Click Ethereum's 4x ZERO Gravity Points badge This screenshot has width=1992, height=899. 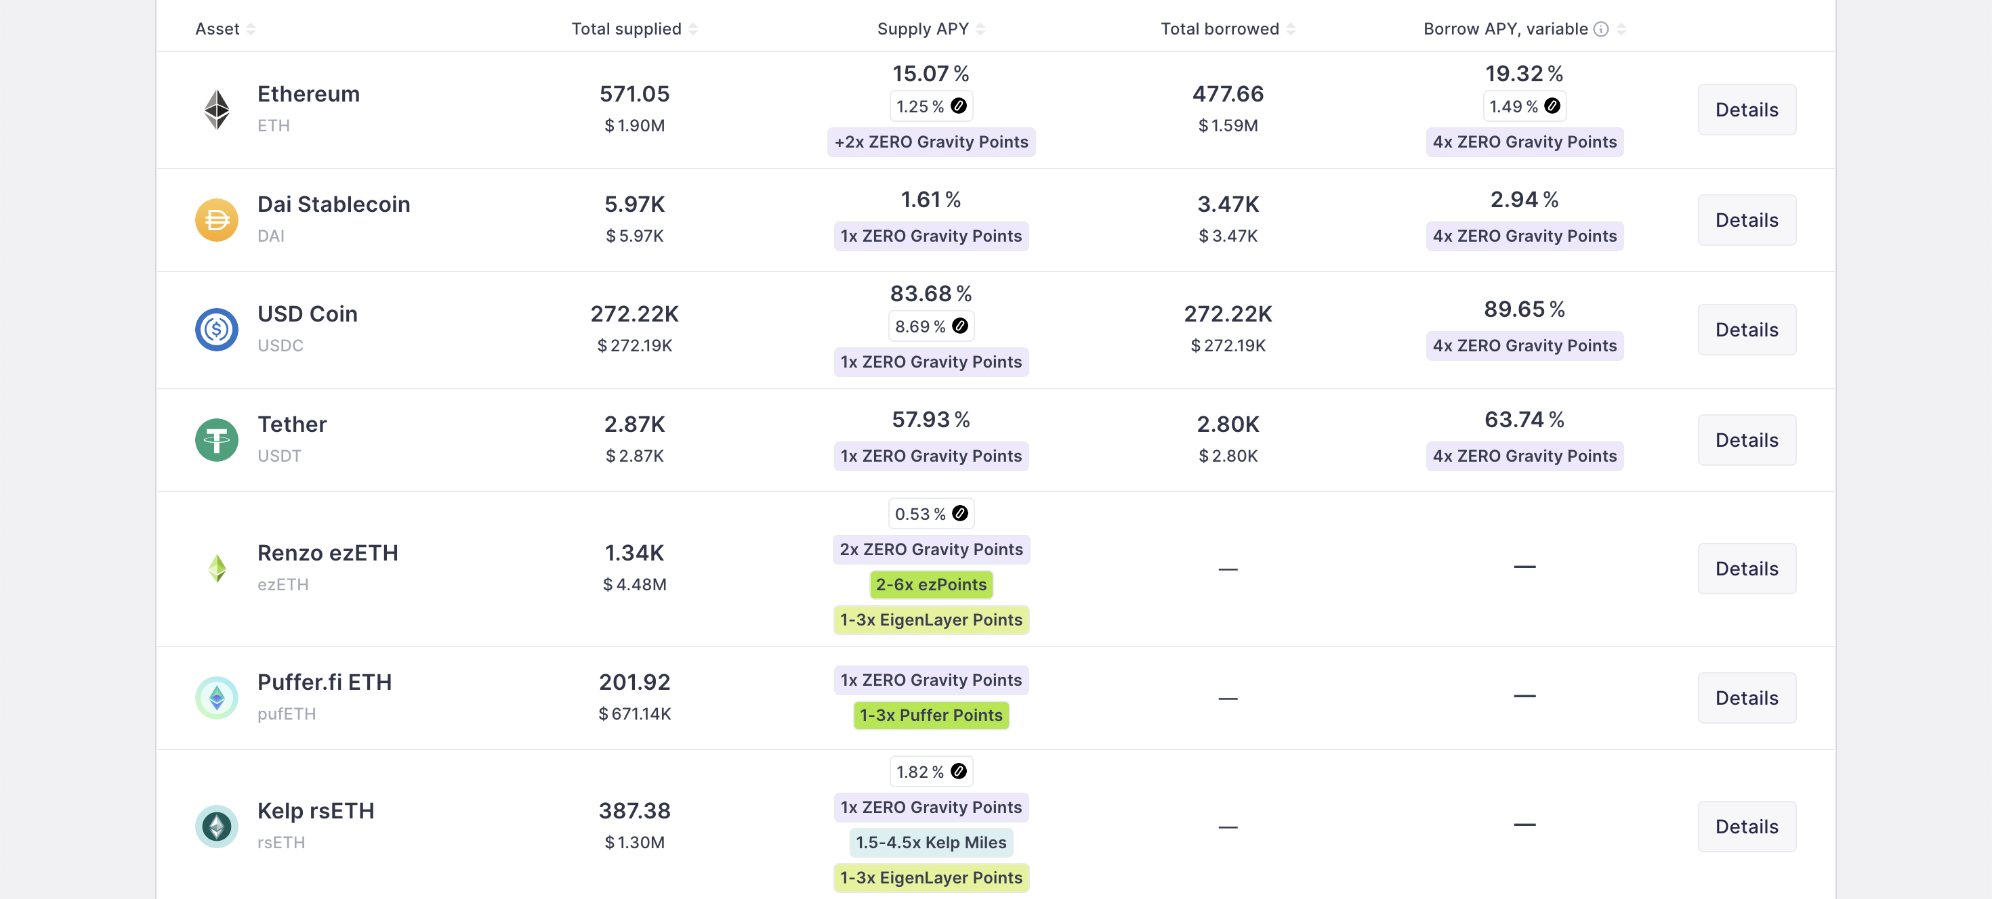pos(1524,142)
